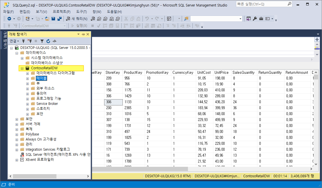Click the navigate backward arrow icon
322x188 pixels.
coord(9,19)
